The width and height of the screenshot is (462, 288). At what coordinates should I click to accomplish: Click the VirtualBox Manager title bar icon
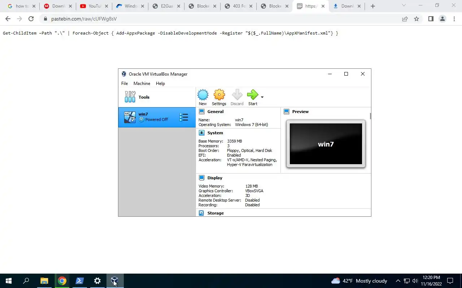124,74
